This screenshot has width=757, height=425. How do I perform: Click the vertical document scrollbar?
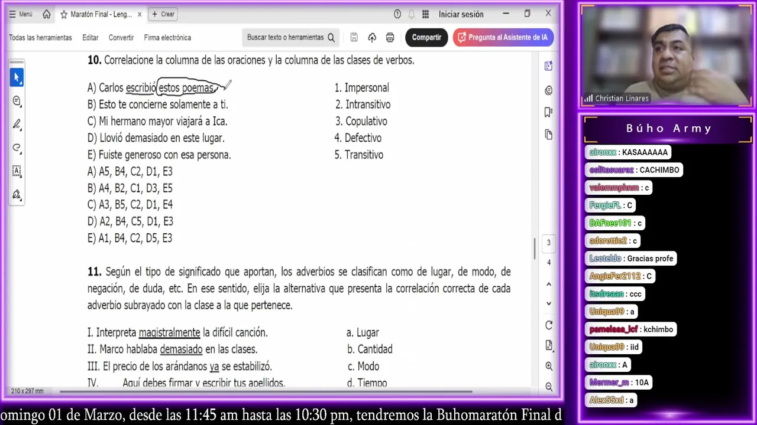click(x=535, y=248)
